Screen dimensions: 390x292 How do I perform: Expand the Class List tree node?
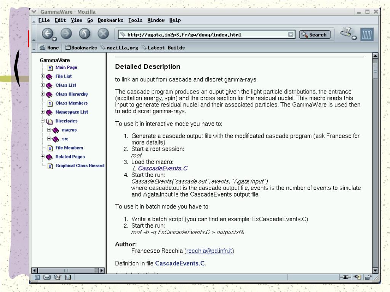point(43,85)
